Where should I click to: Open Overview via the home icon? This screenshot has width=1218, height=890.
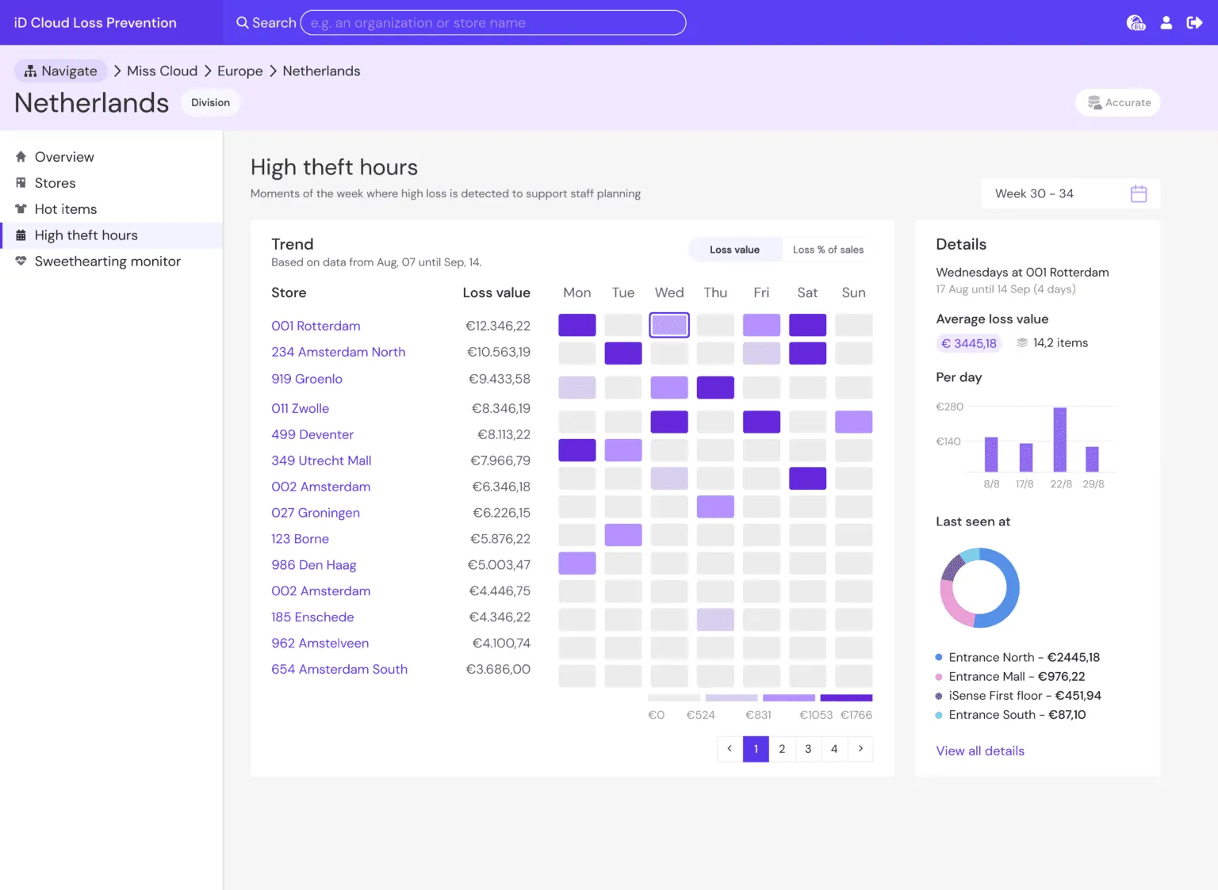pos(21,157)
